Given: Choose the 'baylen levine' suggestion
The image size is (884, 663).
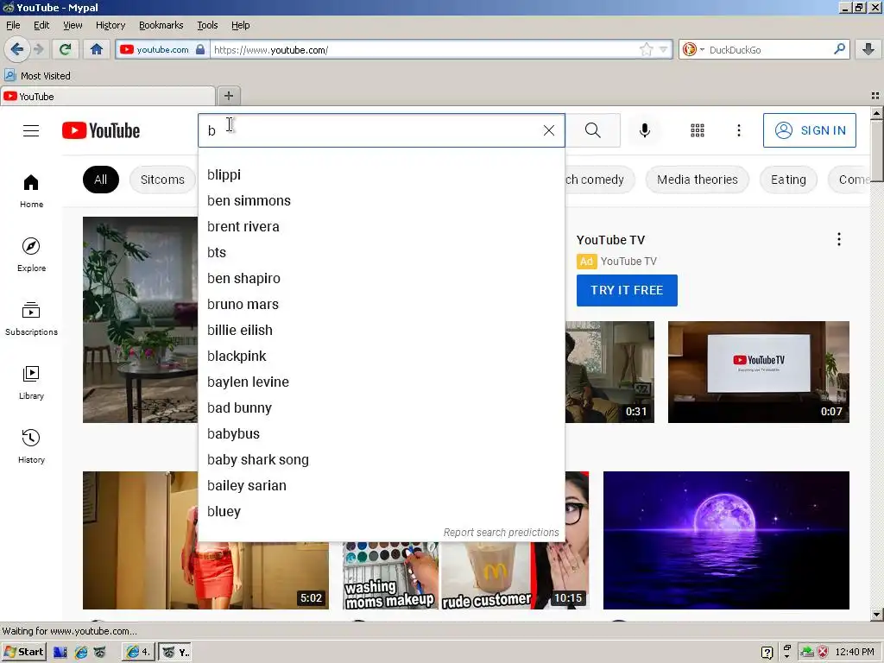Looking at the screenshot, I should (x=381, y=382).
